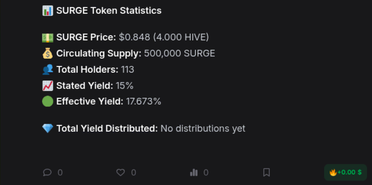Viewport: 372px width, 185px height.
Task: Click the No distributions yet text
Action: point(203,128)
